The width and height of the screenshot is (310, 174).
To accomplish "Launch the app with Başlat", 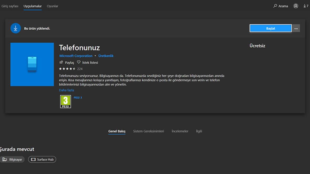I will (270, 28).
